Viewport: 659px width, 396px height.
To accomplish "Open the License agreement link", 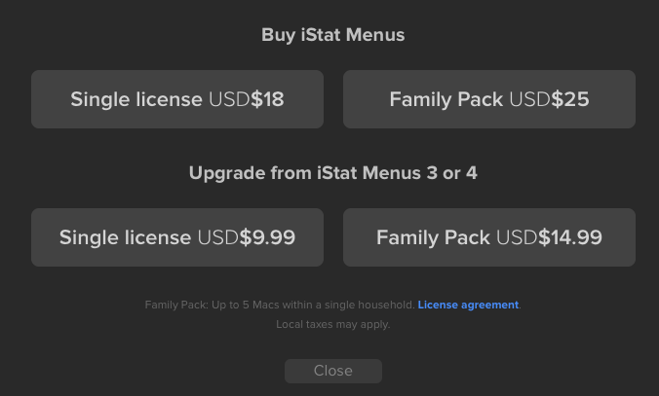I will 468,305.
